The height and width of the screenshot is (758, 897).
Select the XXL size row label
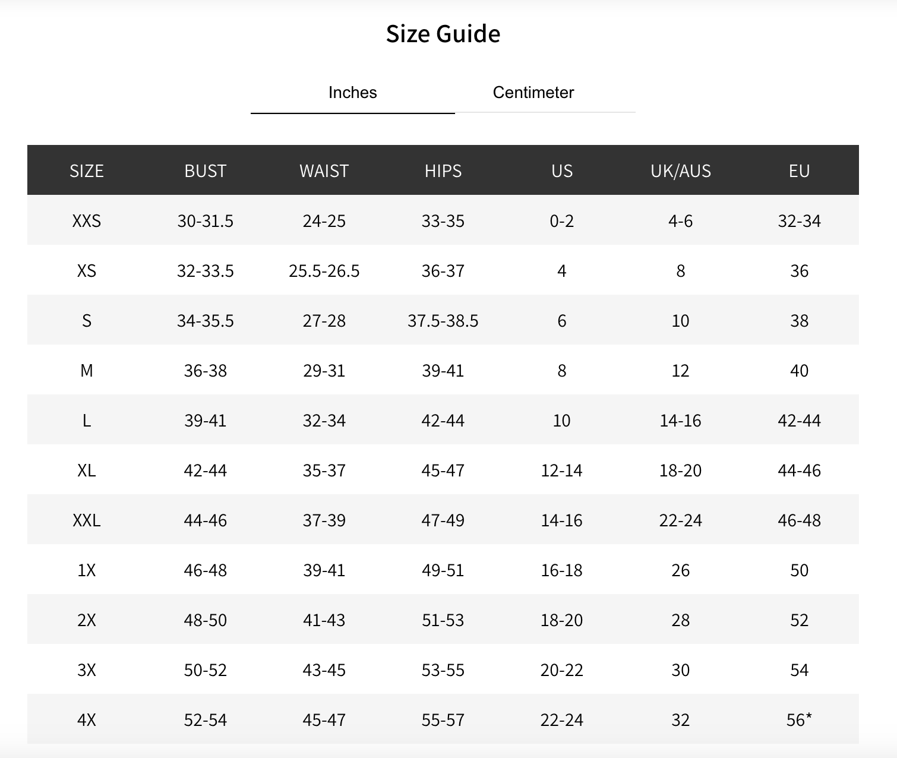[x=87, y=520]
